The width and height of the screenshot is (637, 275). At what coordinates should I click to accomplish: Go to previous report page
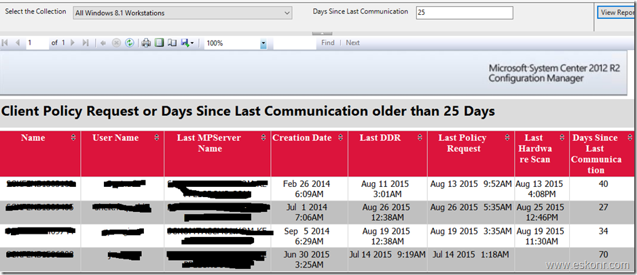[x=18, y=43]
